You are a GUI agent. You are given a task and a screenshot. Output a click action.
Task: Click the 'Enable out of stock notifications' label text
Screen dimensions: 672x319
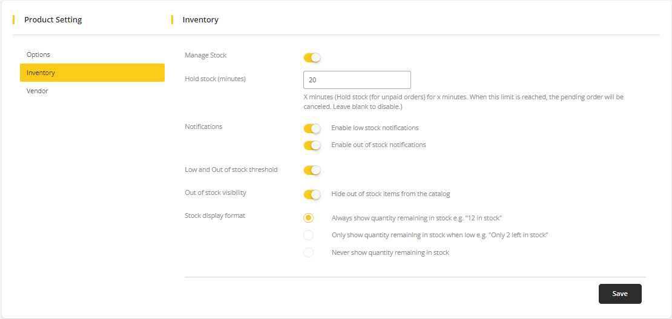pos(378,145)
